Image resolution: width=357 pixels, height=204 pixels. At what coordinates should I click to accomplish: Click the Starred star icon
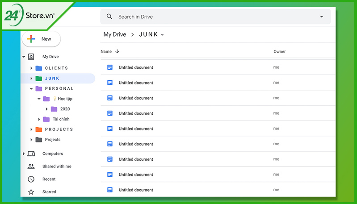(x=31, y=192)
